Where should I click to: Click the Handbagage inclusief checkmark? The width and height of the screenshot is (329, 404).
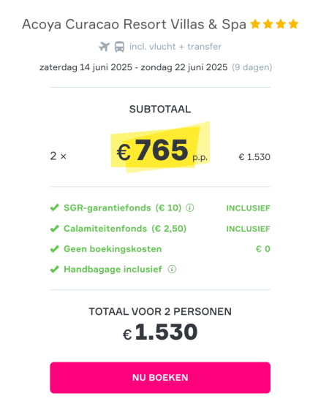tap(54, 270)
